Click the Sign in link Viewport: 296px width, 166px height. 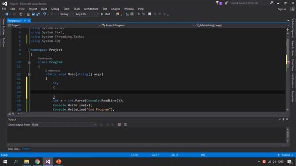[x=282, y=9]
